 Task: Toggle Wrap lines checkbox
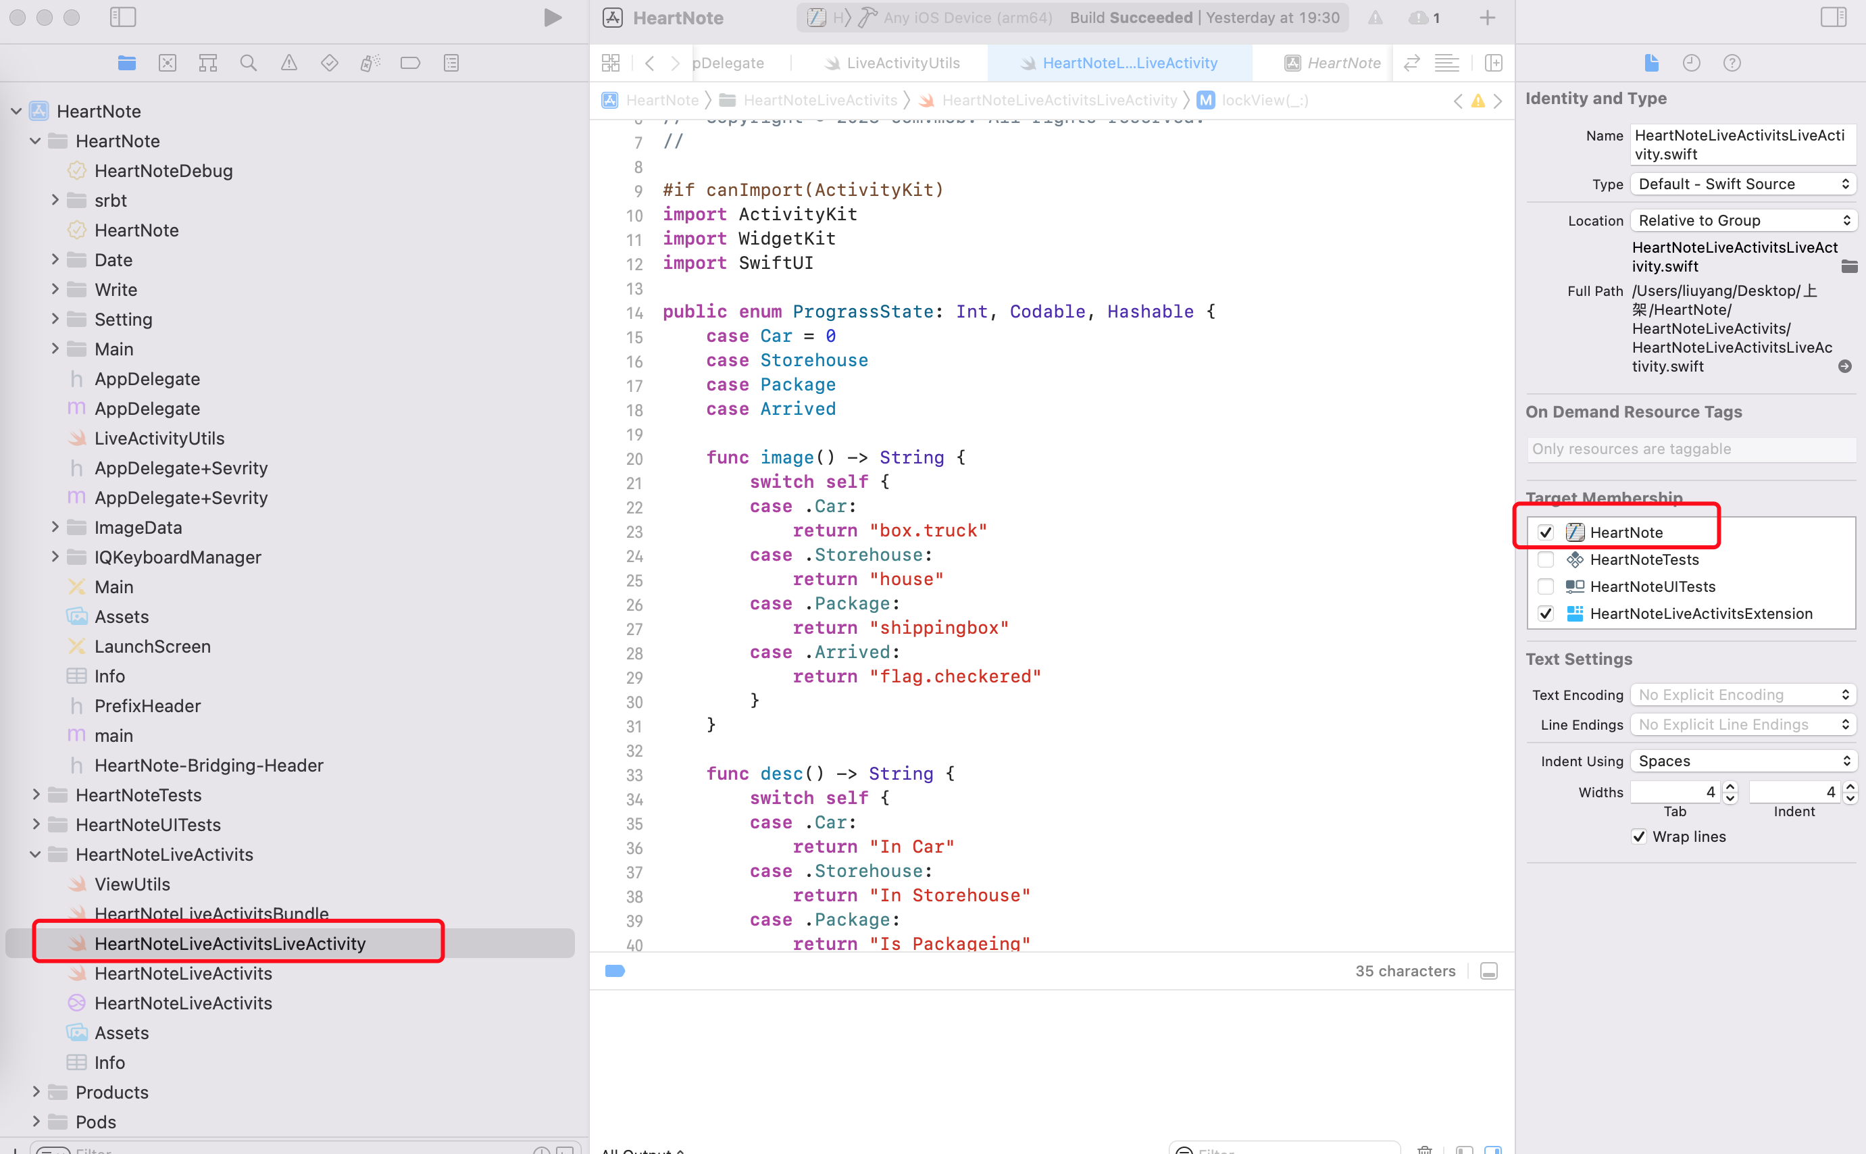tap(1638, 836)
